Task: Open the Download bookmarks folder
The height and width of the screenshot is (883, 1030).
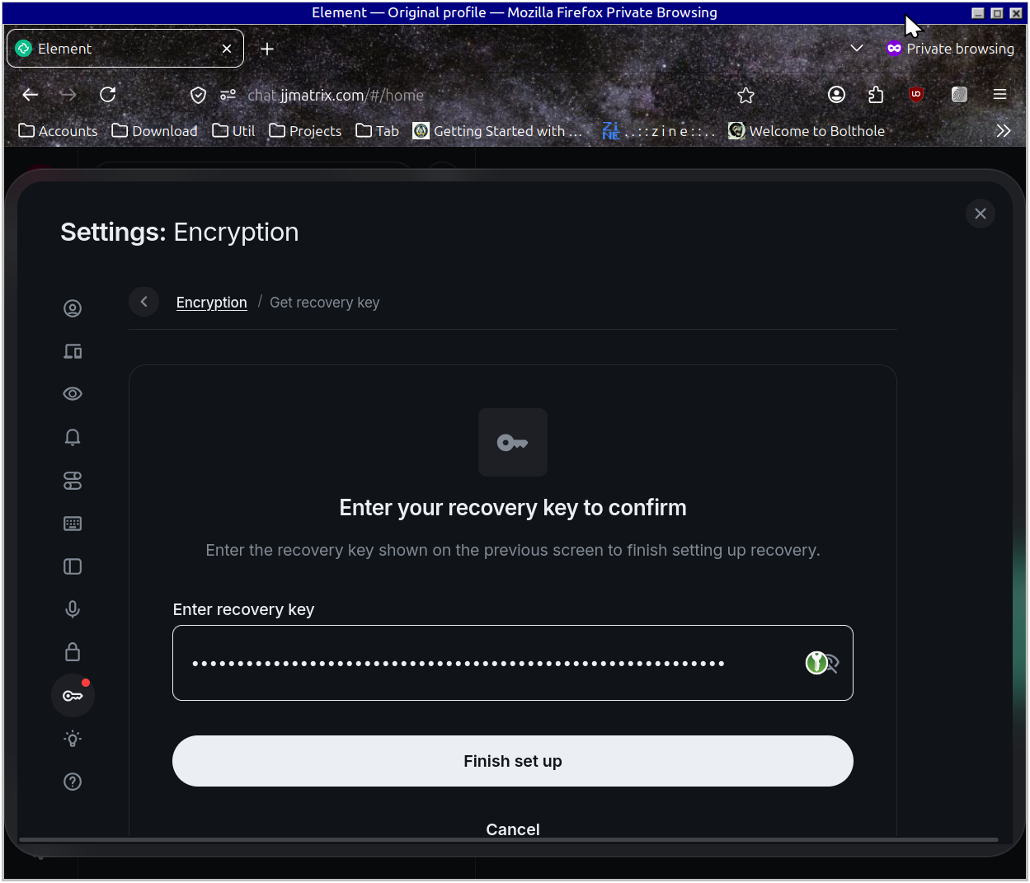Action: (x=155, y=130)
